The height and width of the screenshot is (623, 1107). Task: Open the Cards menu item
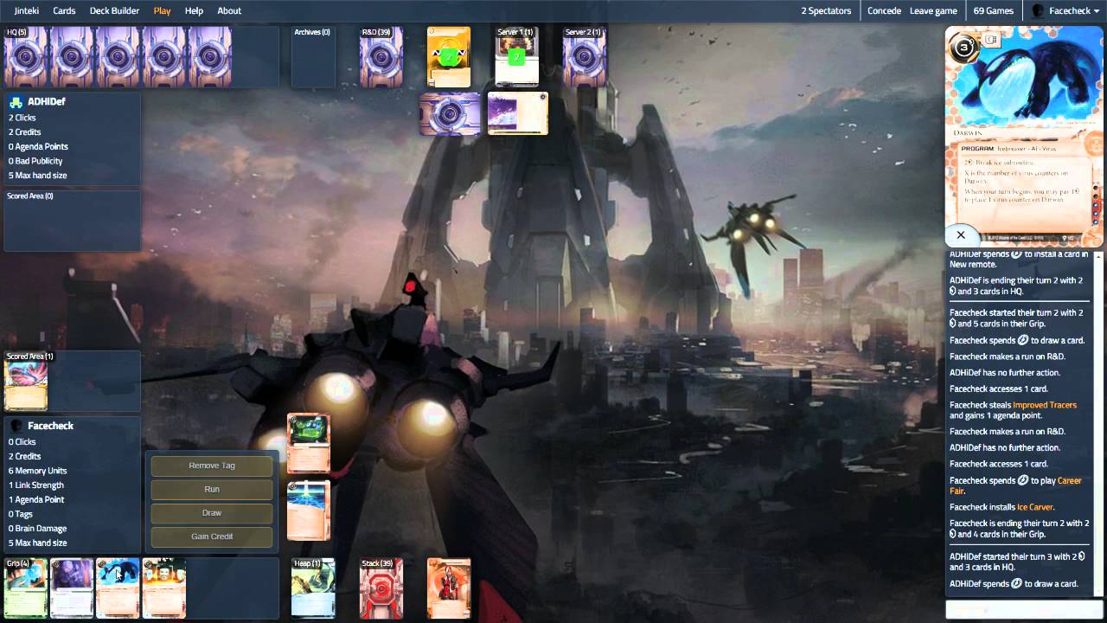click(64, 10)
